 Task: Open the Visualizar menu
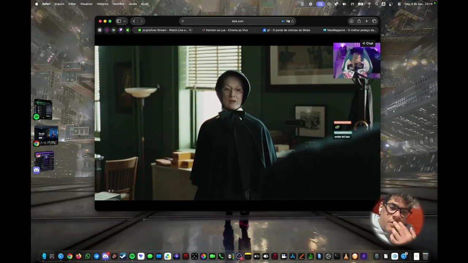(86, 4)
